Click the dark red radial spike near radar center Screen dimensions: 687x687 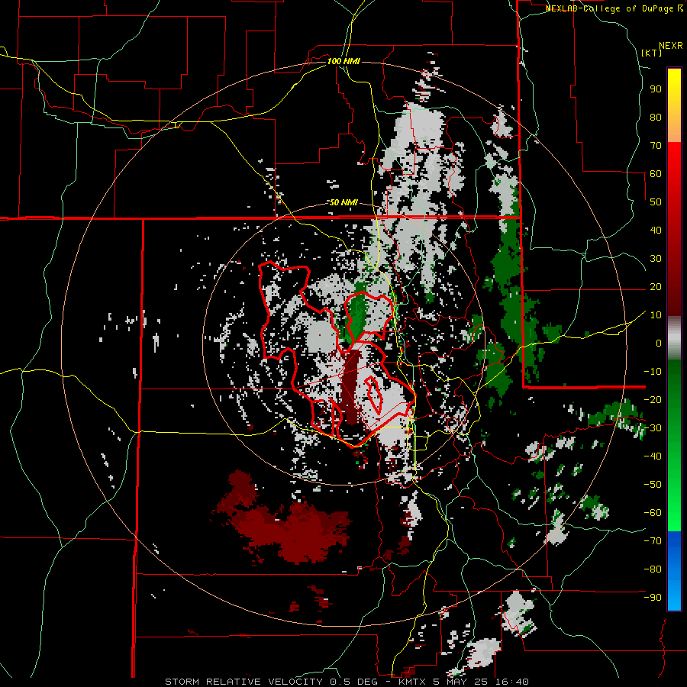click(x=351, y=385)
